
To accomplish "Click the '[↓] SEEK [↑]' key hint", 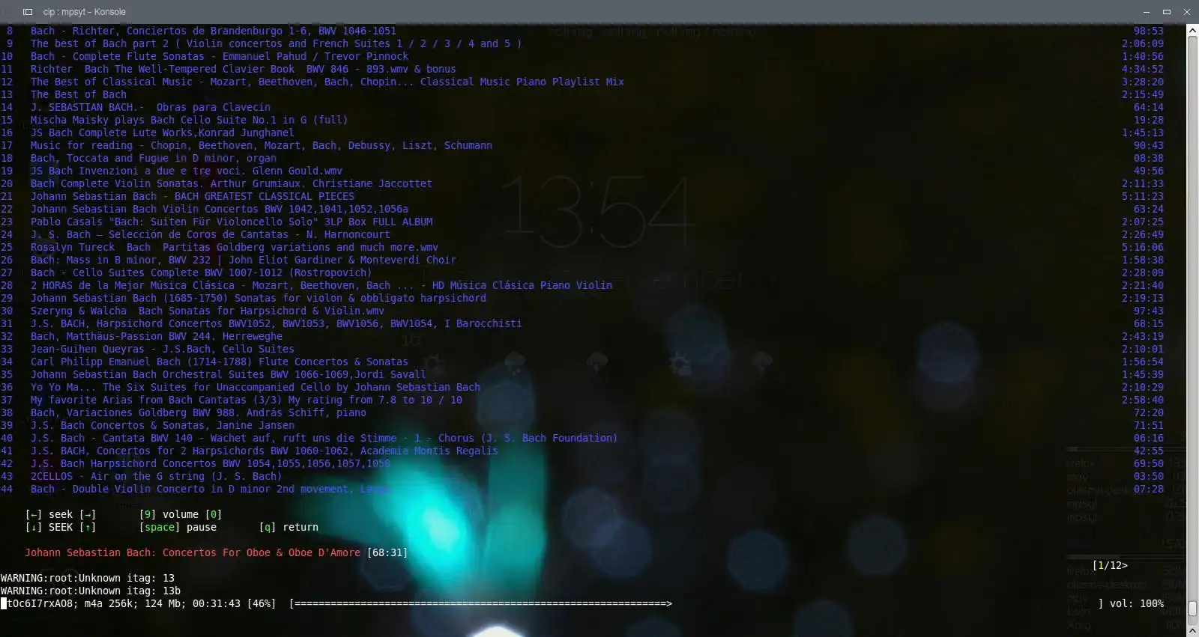I will pos(61,527).
